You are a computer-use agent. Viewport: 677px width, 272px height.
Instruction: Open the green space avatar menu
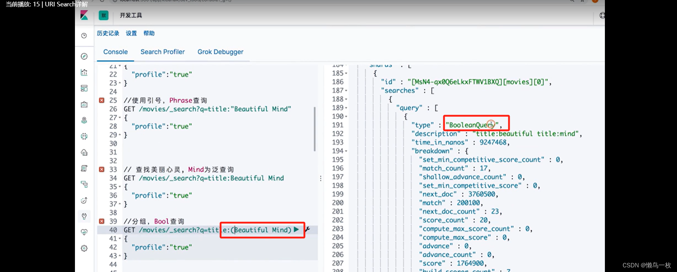[104, 15]
